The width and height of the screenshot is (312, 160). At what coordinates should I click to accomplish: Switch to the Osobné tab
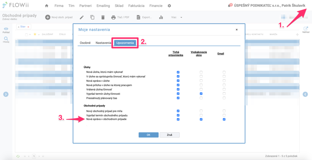pos(85,43)
